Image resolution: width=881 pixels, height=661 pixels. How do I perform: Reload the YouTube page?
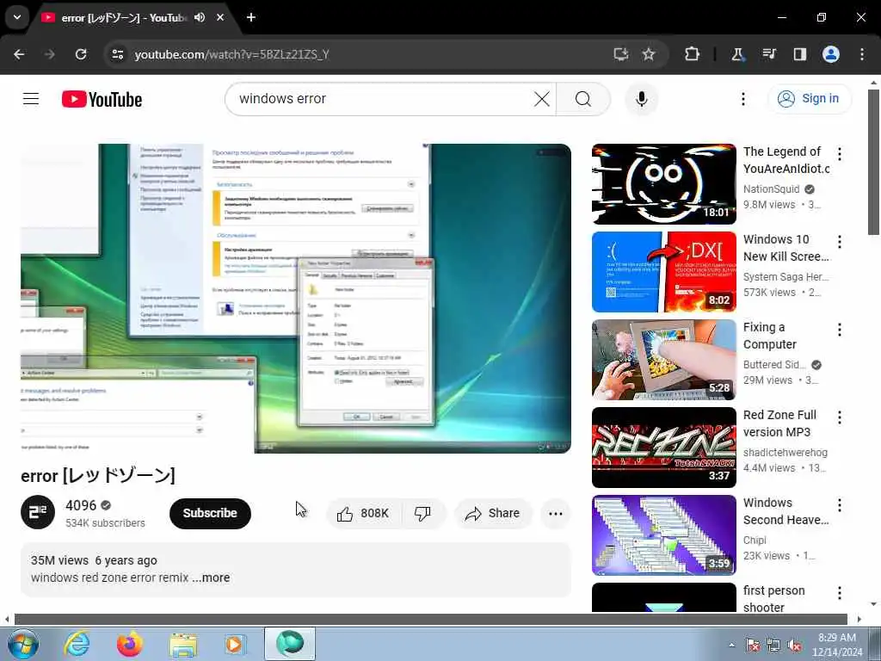tap(81, 54)
